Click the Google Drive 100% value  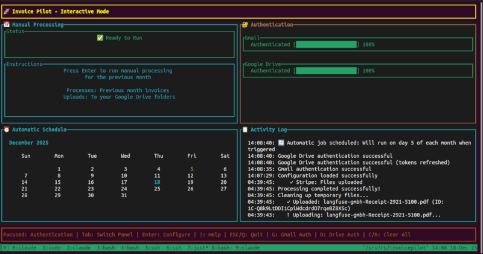point(368,71)
